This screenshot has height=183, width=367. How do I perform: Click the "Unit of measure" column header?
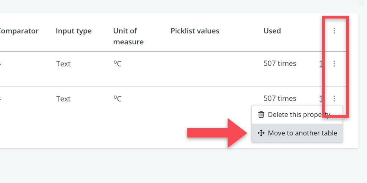(128, 36)
